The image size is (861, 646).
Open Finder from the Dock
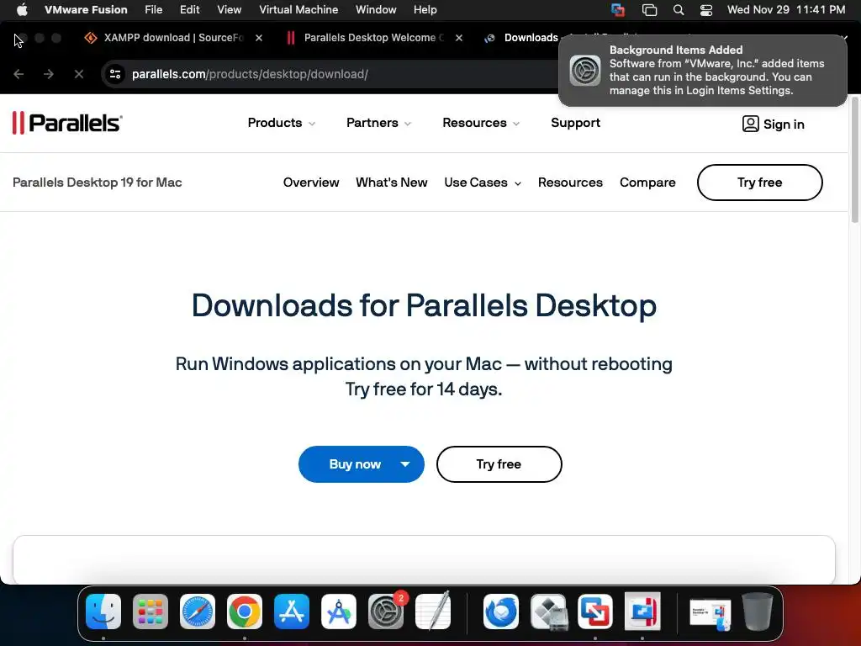(103, 612)
